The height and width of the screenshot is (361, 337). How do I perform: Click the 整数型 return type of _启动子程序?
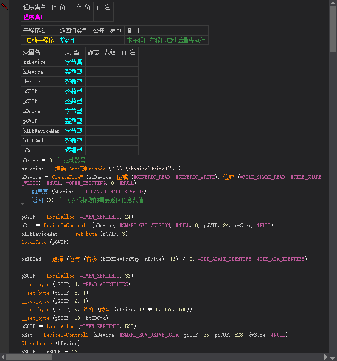[x=74, y=40]
